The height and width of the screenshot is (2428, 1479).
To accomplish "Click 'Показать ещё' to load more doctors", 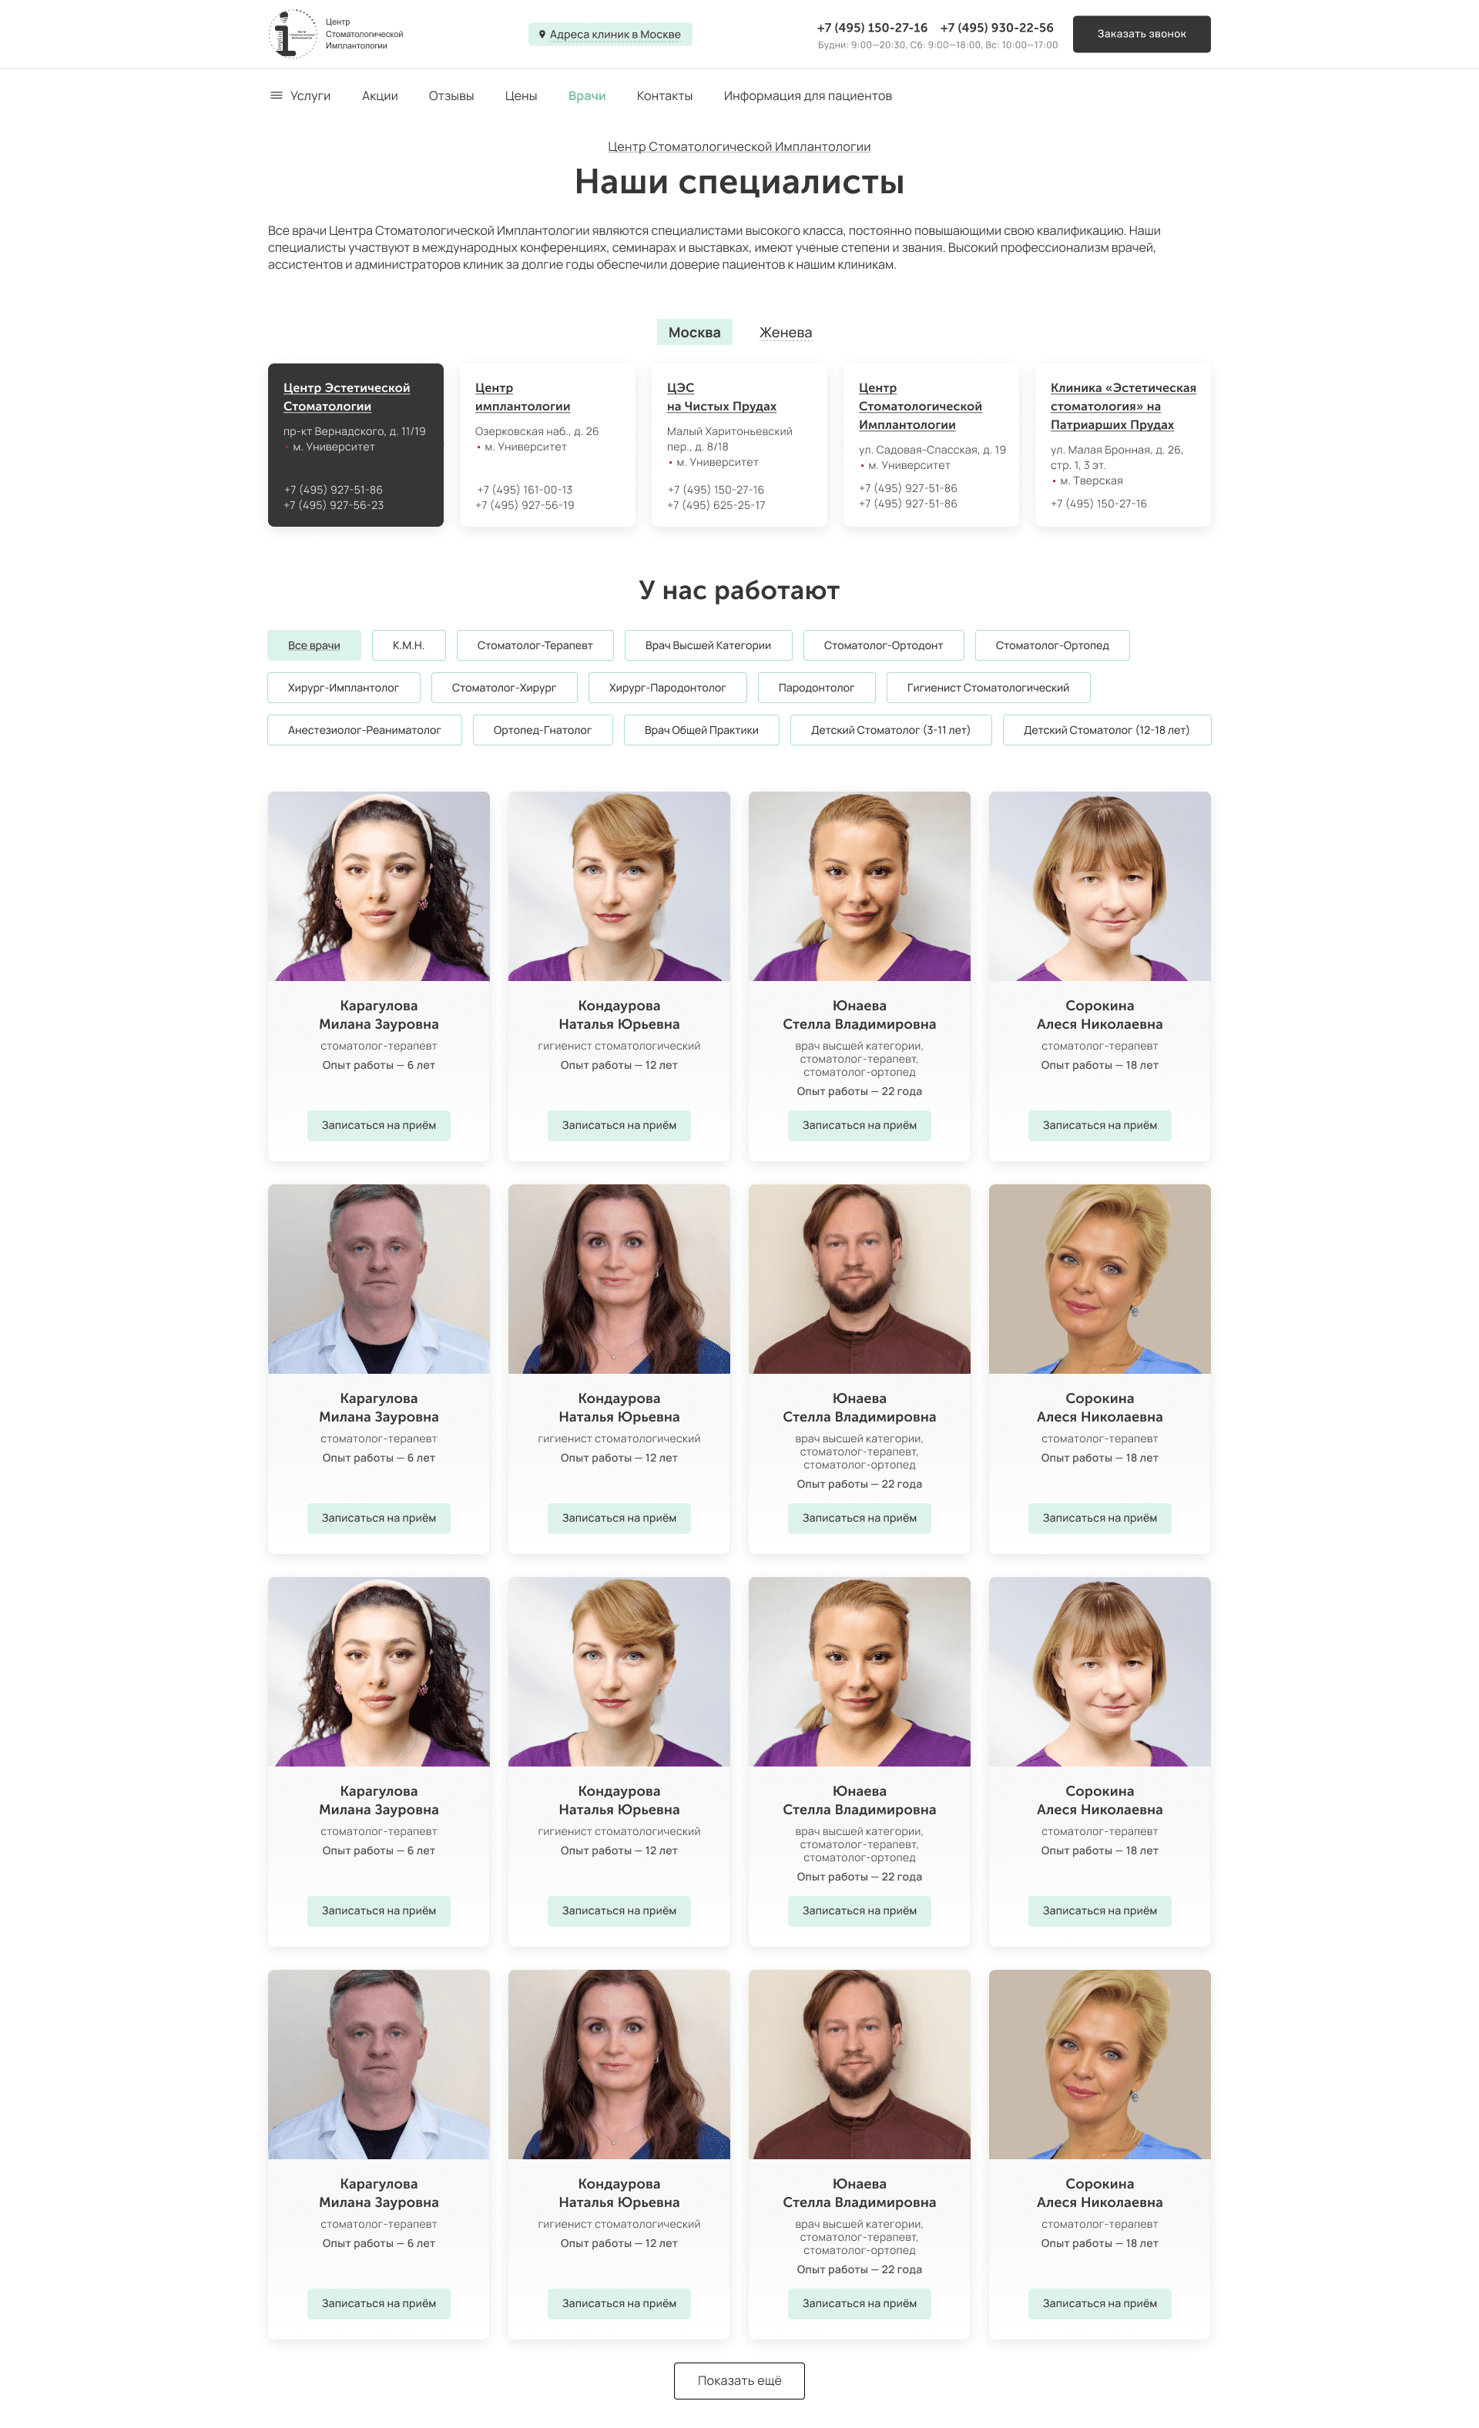I will [x=739, y=2378].
